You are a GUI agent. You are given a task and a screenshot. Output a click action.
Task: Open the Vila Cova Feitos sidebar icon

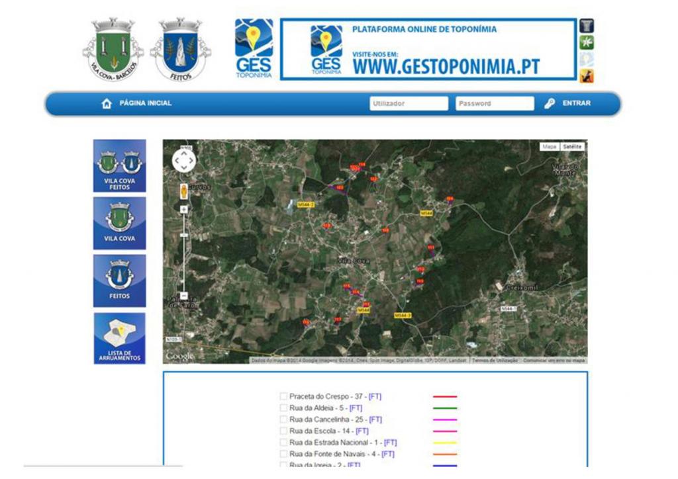(x=119, y=164)
